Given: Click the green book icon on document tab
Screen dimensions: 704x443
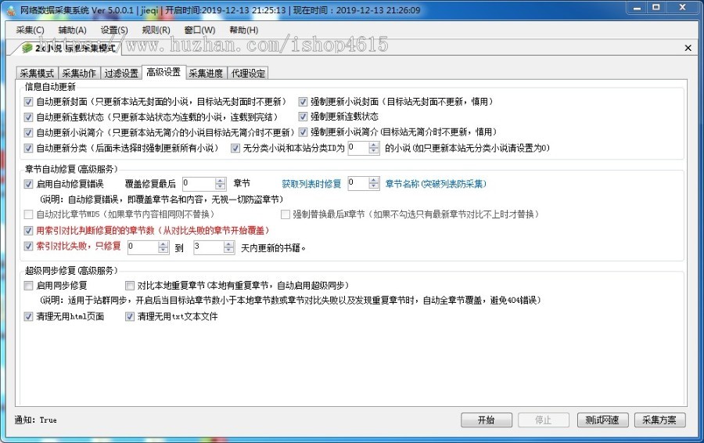Looking at the screenshot, I should (28, 48).
